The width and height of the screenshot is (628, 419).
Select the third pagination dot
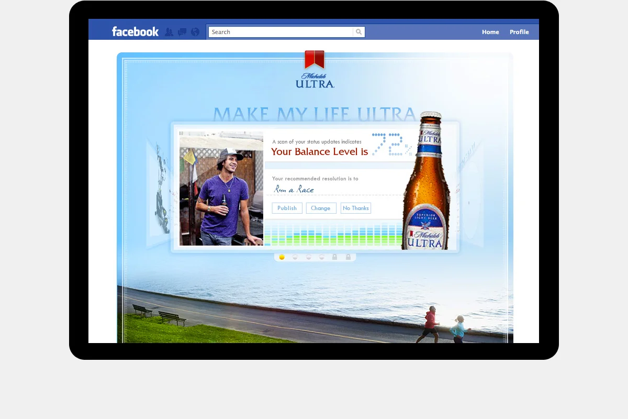tap(308, 257)
